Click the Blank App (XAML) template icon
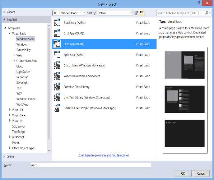The image size is (214, 180). coord(57,23)
